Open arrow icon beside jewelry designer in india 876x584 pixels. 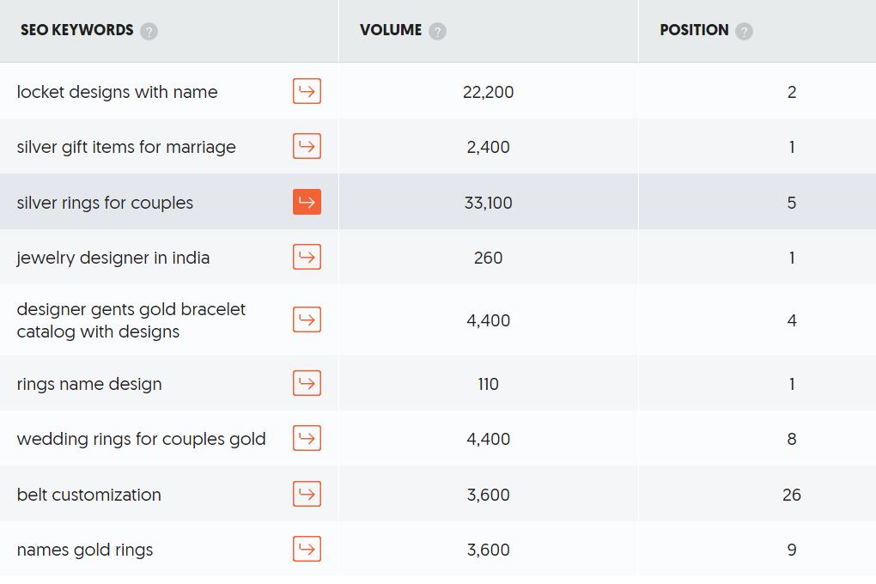307,257
